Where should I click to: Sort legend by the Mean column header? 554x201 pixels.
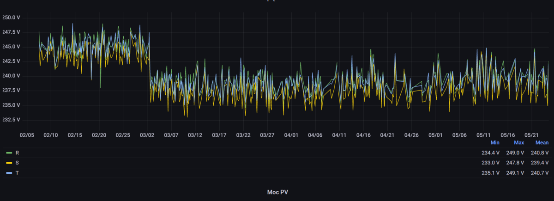[542, 143]
